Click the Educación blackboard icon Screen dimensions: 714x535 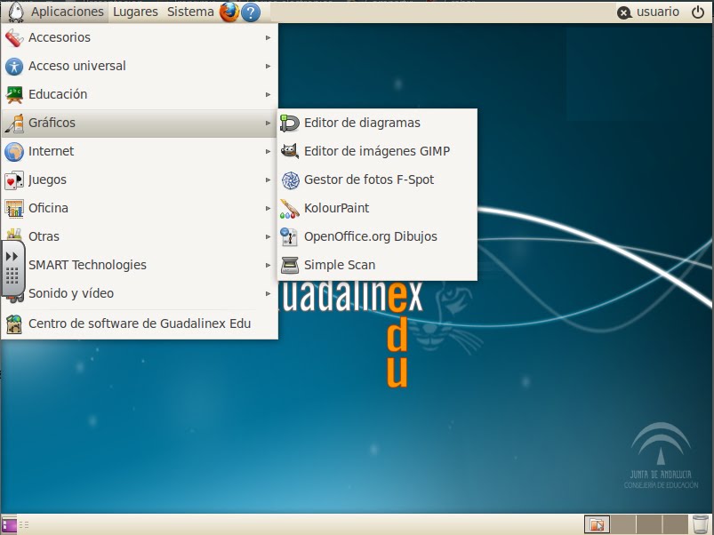coord(14,94)
